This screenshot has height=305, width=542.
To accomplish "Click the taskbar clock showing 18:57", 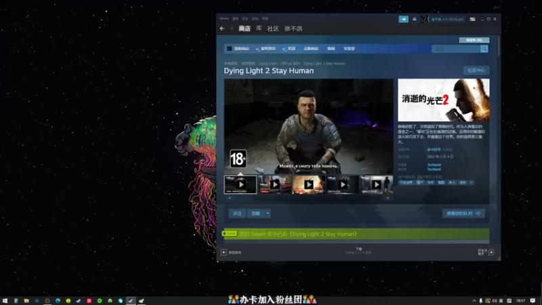I will pos(520,301).
